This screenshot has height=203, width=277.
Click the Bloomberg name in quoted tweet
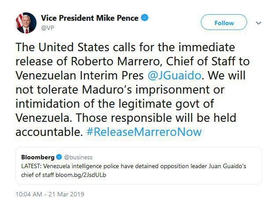coord(38,157)
